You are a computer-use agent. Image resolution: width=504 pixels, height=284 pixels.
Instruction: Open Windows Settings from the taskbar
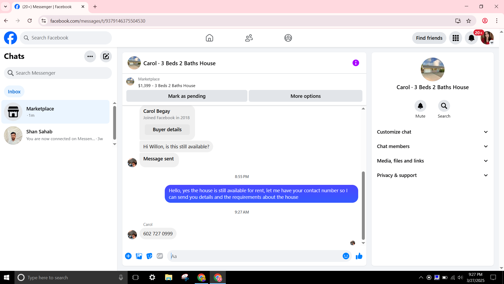click(152, 277)
